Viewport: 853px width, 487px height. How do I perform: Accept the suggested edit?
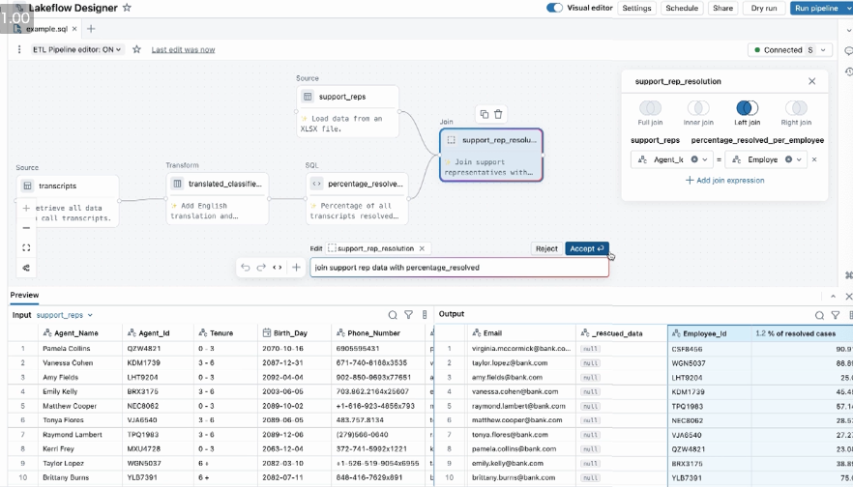click(x=586, y=248)
